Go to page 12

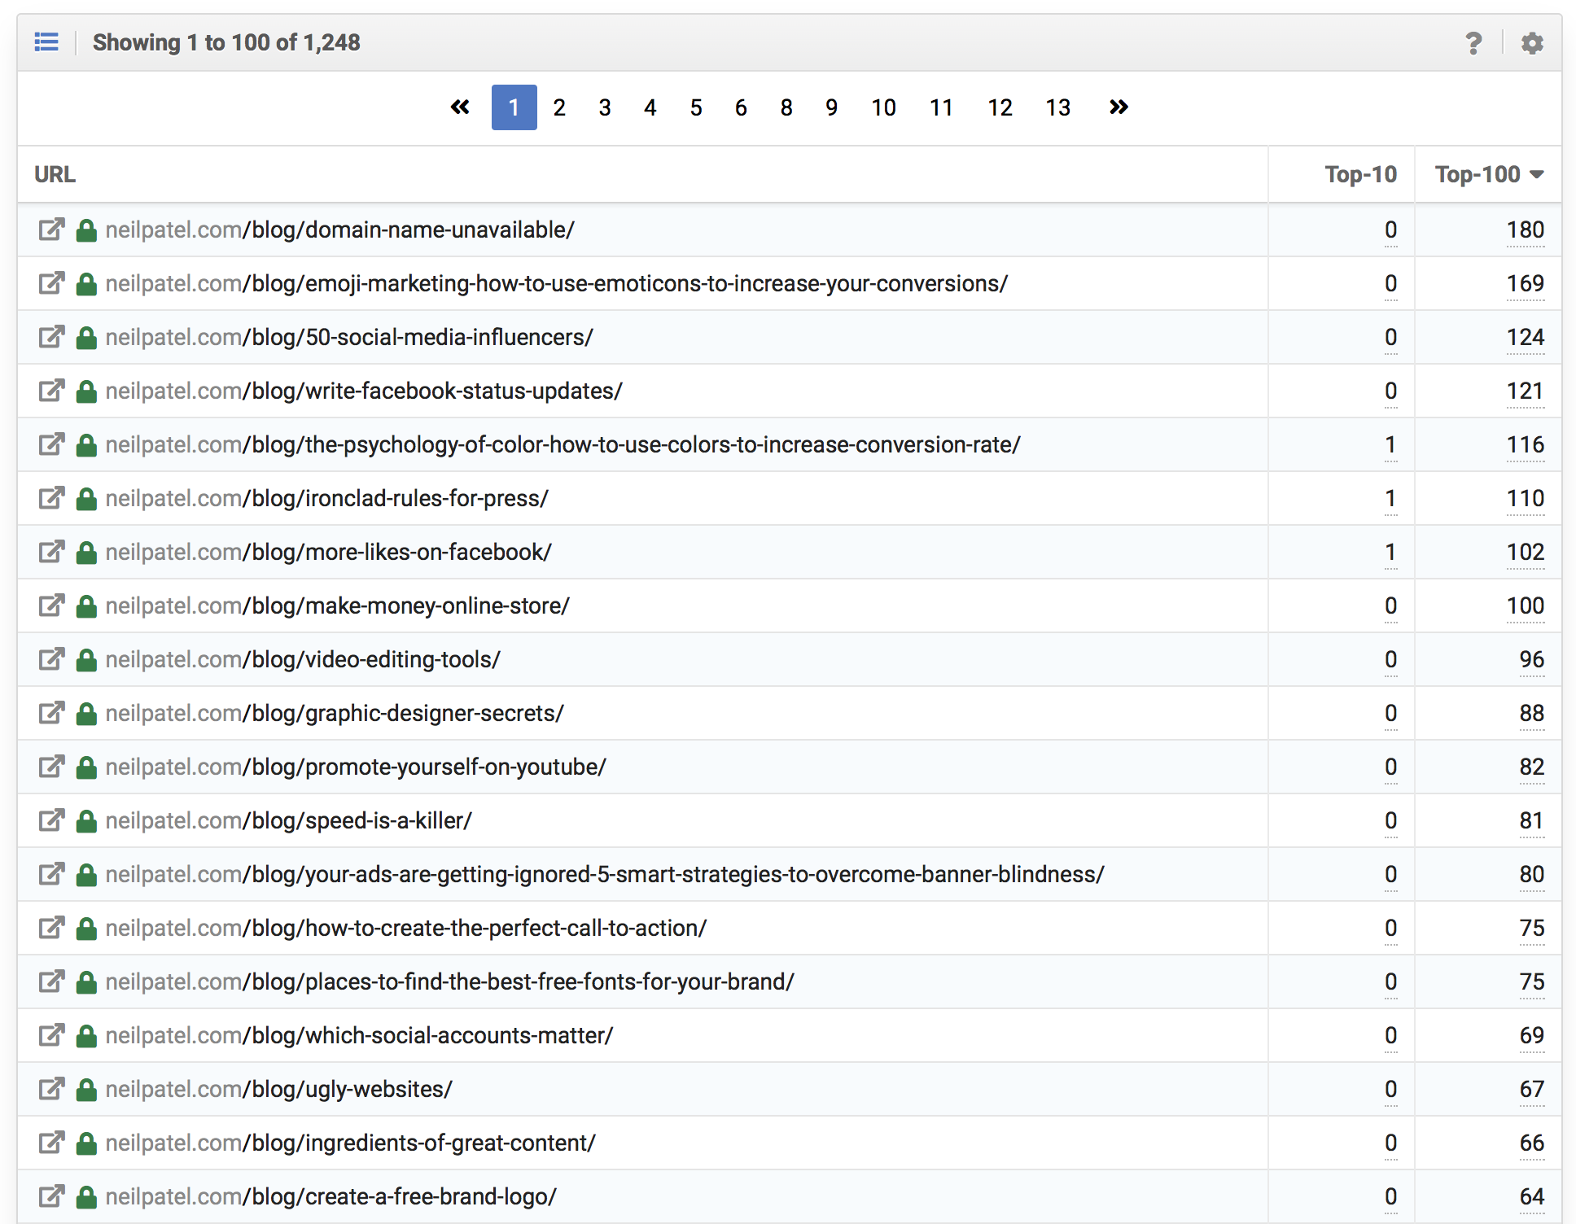(x=1000, y=107)
